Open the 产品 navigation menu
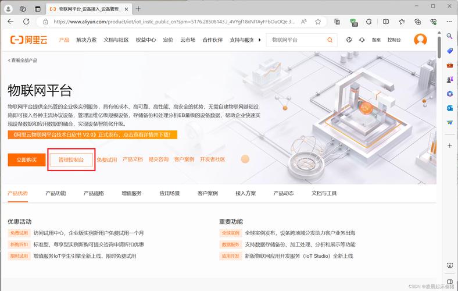The image size is (458, 291). (64, 40)
